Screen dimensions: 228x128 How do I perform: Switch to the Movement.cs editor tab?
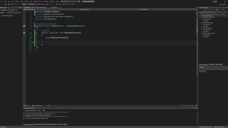[55, 7]
